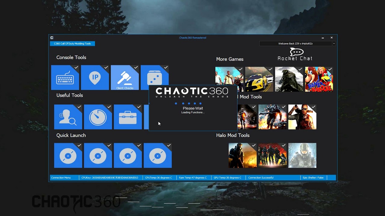Click the CPUTemp:36 degrees C readout
The height and width of the screenshot is (216, 385).
click(x=159, y=178)
